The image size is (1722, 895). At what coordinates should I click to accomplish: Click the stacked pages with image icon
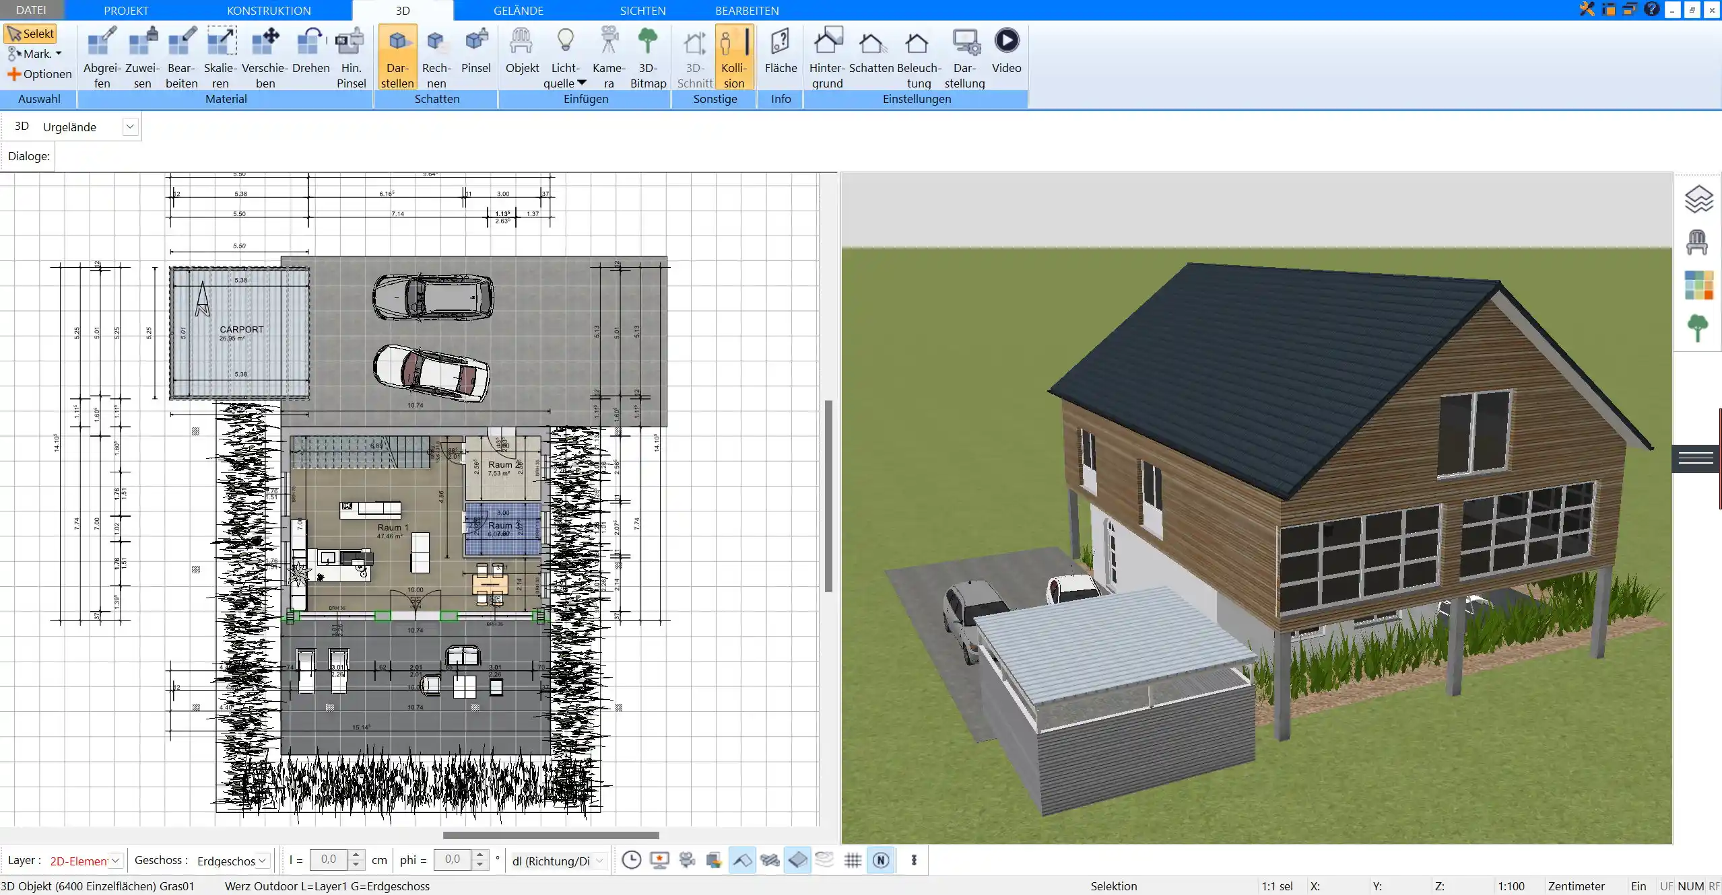coord(714,860)
